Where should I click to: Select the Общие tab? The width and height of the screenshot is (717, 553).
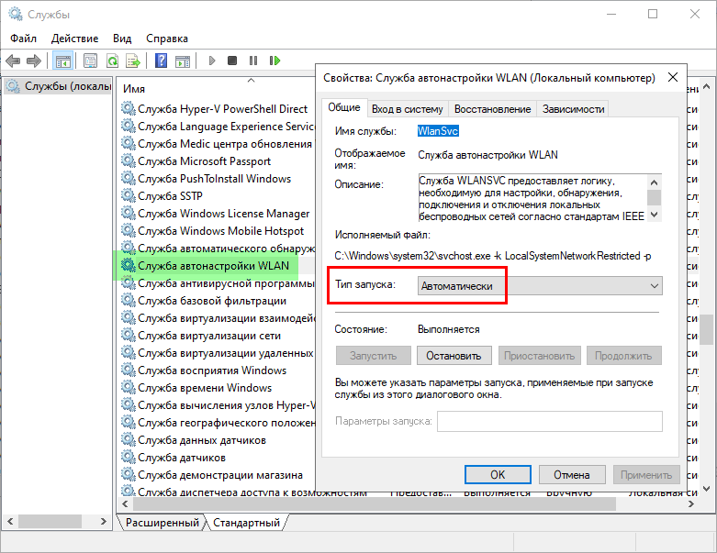344,107
